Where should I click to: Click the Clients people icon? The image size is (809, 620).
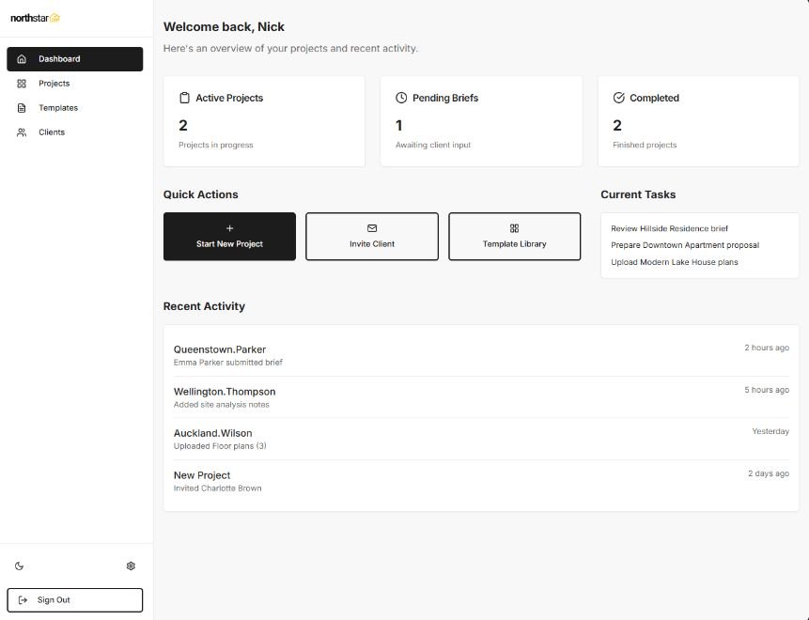coord(22,132)
